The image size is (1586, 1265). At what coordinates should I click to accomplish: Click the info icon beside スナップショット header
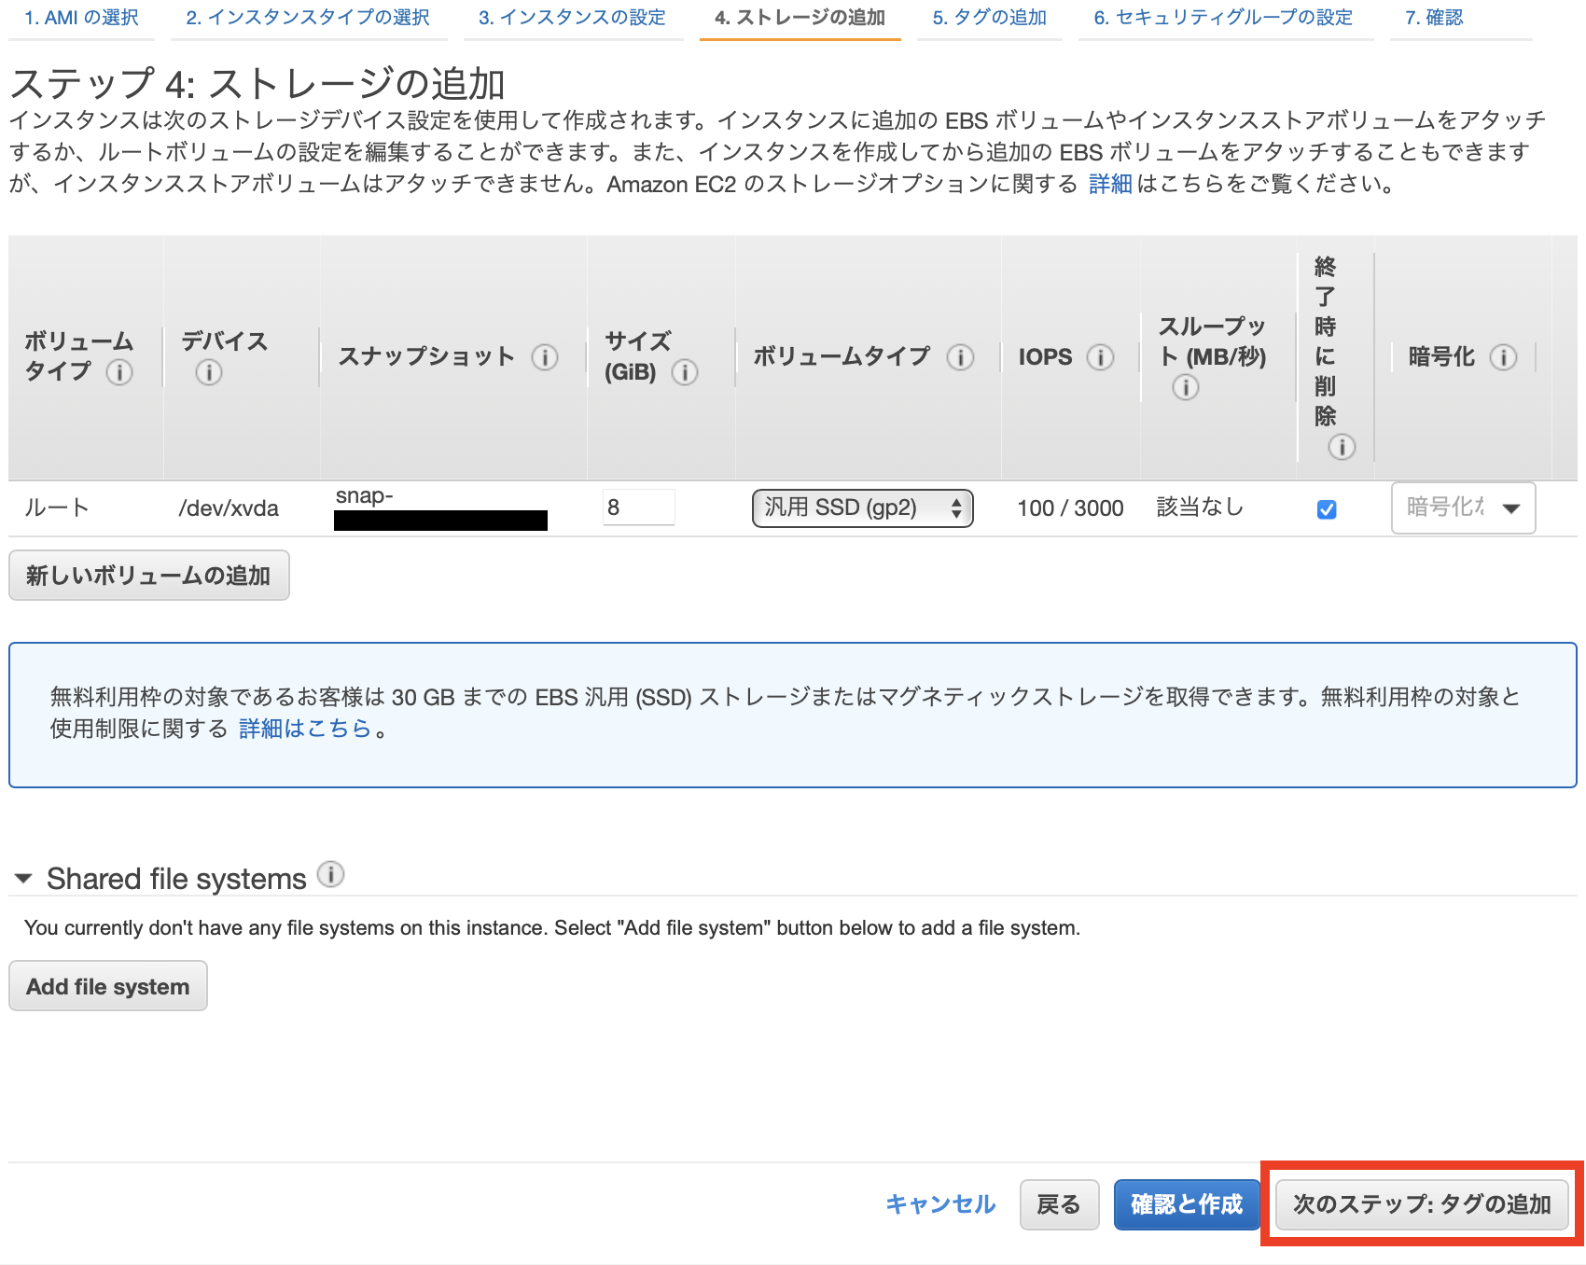click(545, 356)
